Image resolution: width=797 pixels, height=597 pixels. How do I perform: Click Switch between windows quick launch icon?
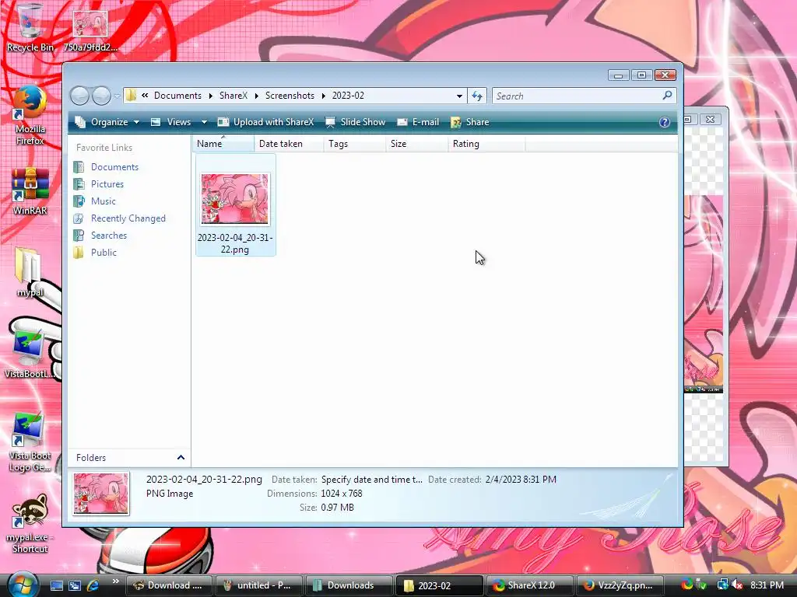75,585
